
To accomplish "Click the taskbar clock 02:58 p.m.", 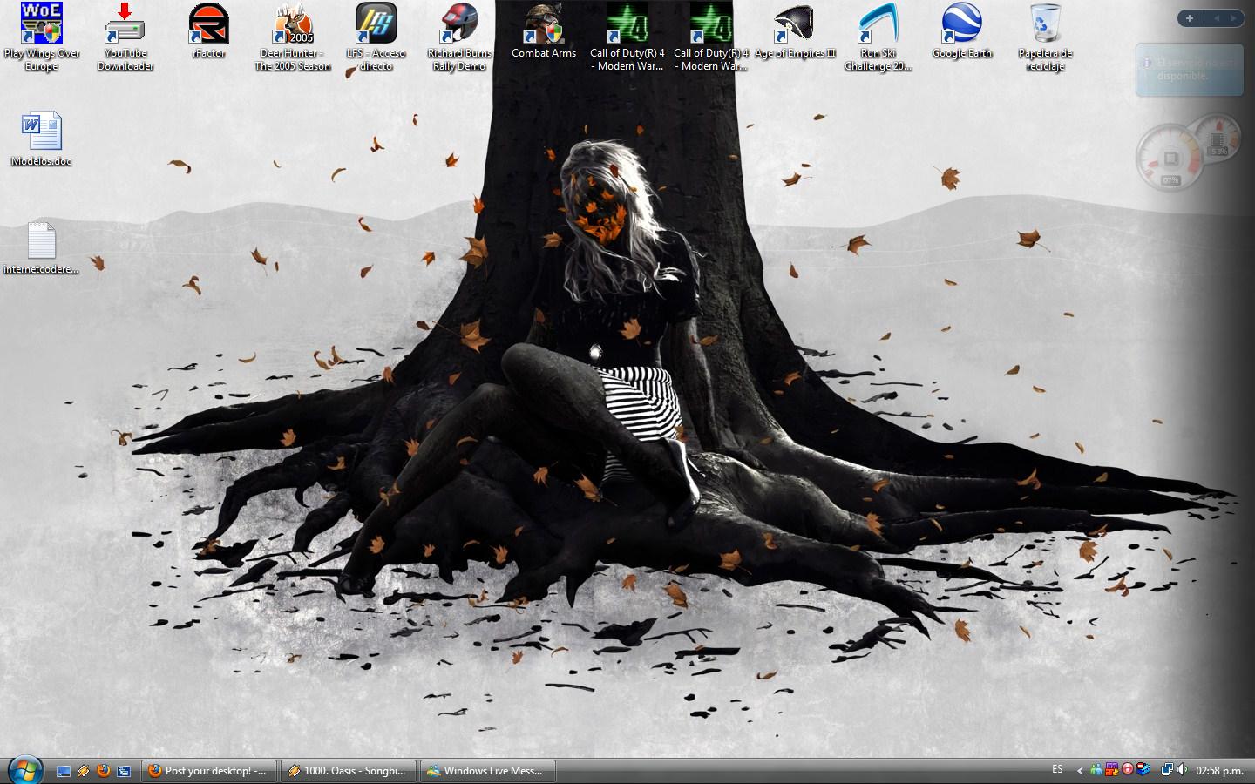I will (x=1219, y=771).
